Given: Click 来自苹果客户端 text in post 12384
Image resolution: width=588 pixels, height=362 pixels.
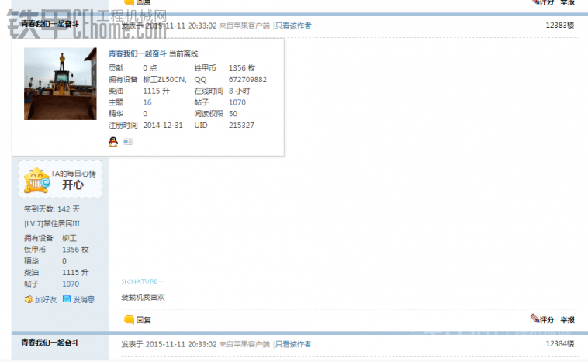Looking at the screenshot, I should pyautogui.click(x=244, y=344).
